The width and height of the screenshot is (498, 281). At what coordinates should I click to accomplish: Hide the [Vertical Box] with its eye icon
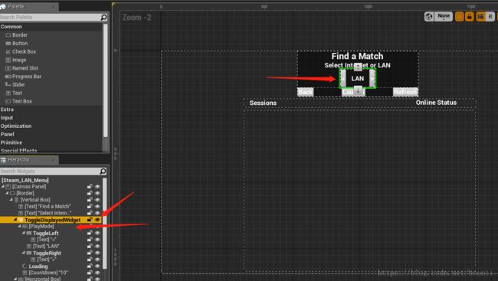pos(97,200)
